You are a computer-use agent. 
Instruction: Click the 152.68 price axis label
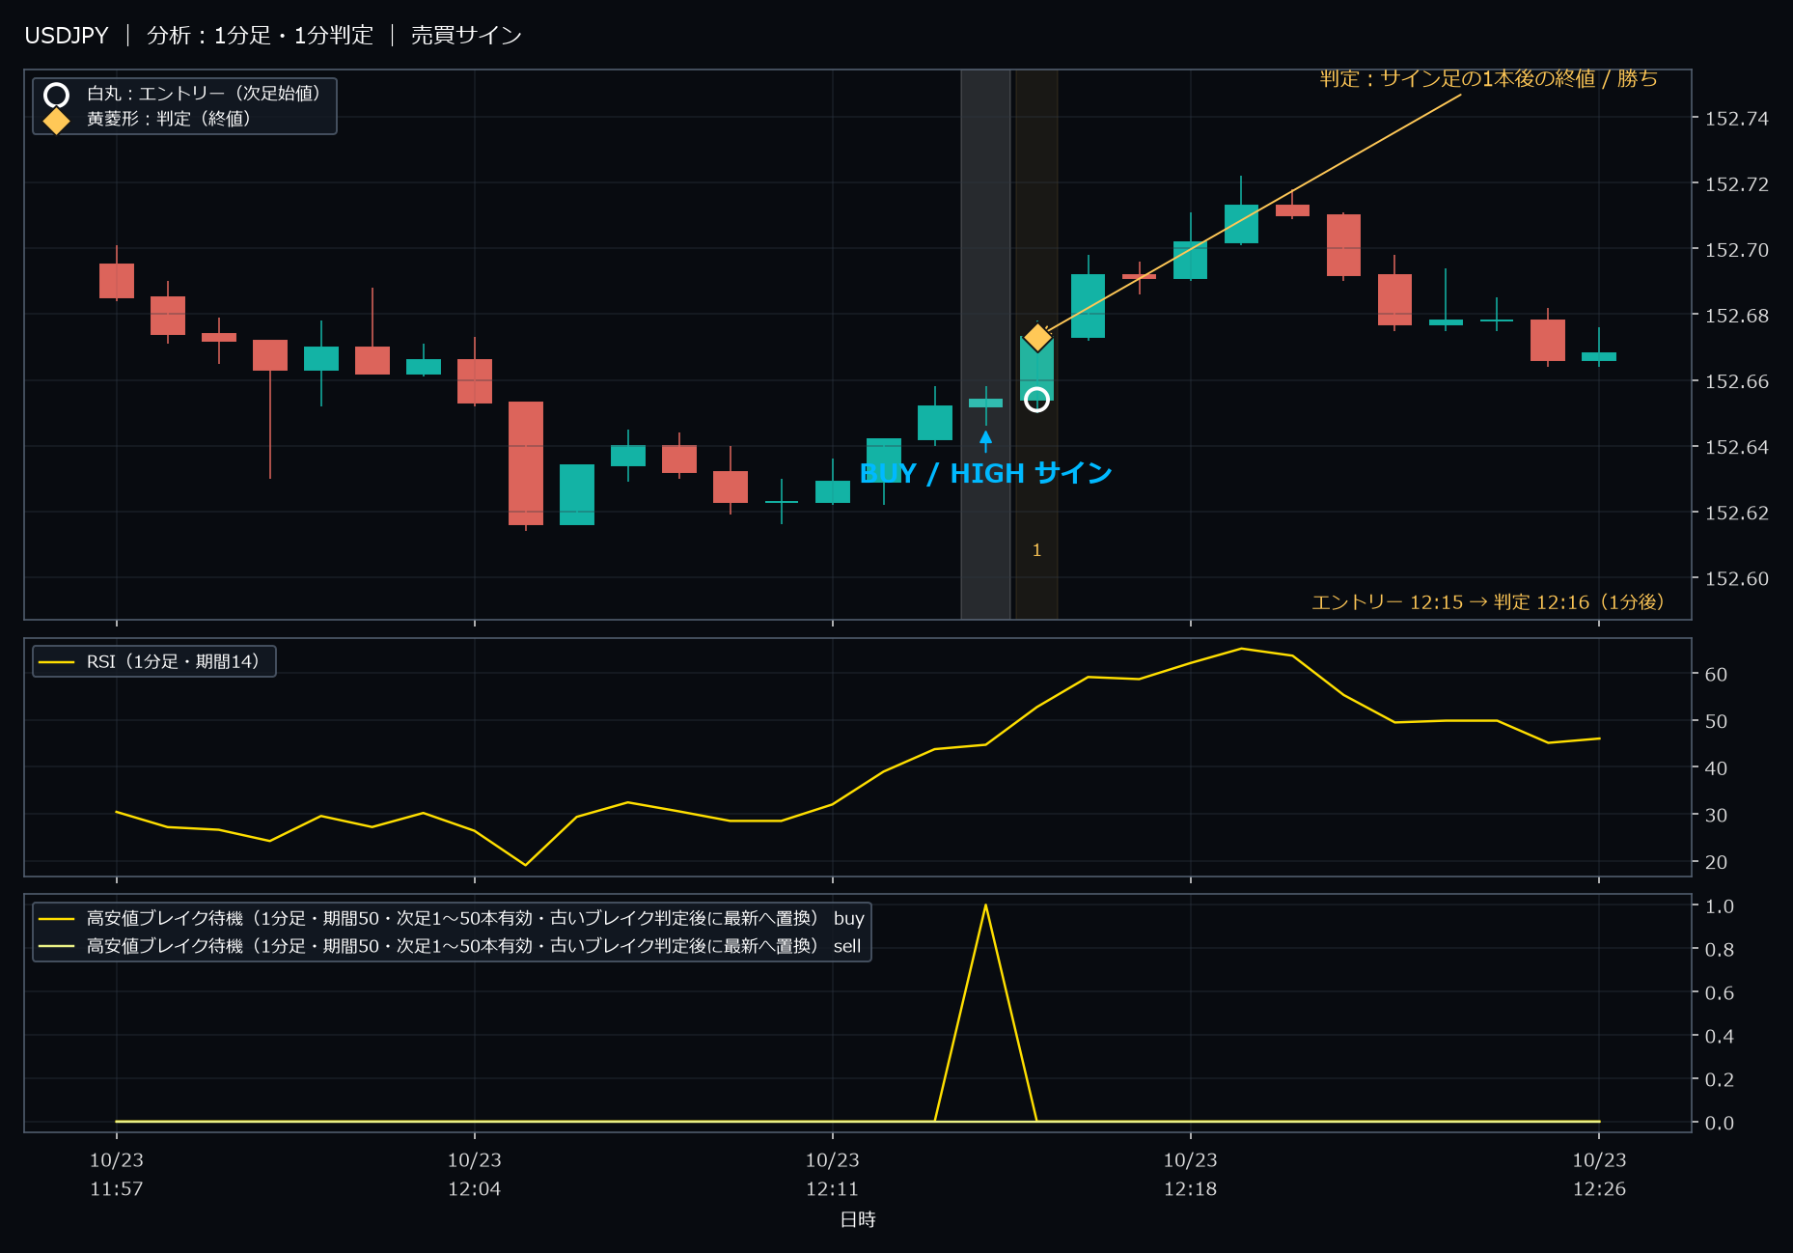(1737, 316)
